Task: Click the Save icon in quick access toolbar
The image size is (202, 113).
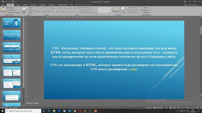Action: [x=3, y=2]
